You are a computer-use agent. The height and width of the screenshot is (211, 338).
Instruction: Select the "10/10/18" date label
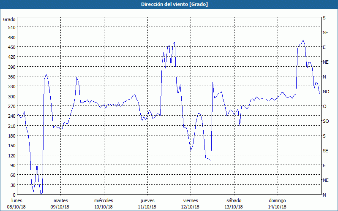tap(104, 207)
